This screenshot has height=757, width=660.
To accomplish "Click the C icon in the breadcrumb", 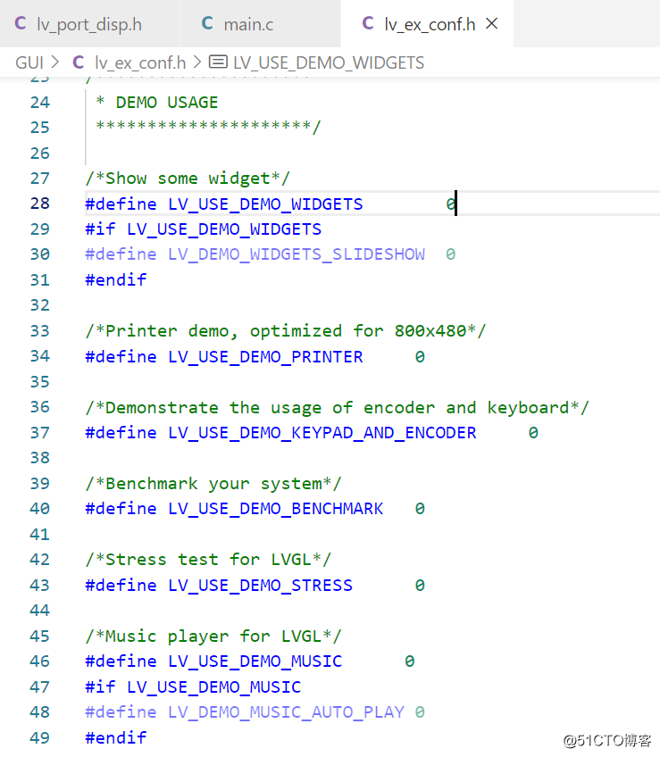I will click(79, 62).
